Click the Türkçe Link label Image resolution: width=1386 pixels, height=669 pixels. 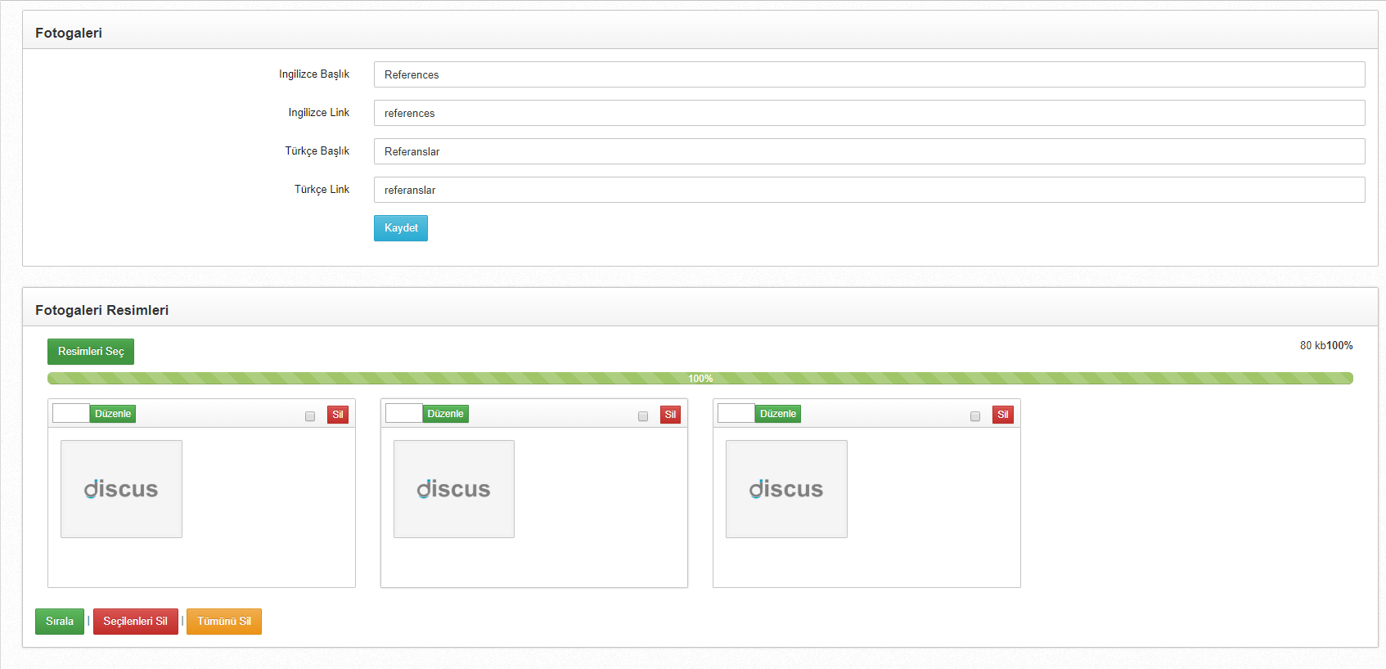tap(322, 190)
